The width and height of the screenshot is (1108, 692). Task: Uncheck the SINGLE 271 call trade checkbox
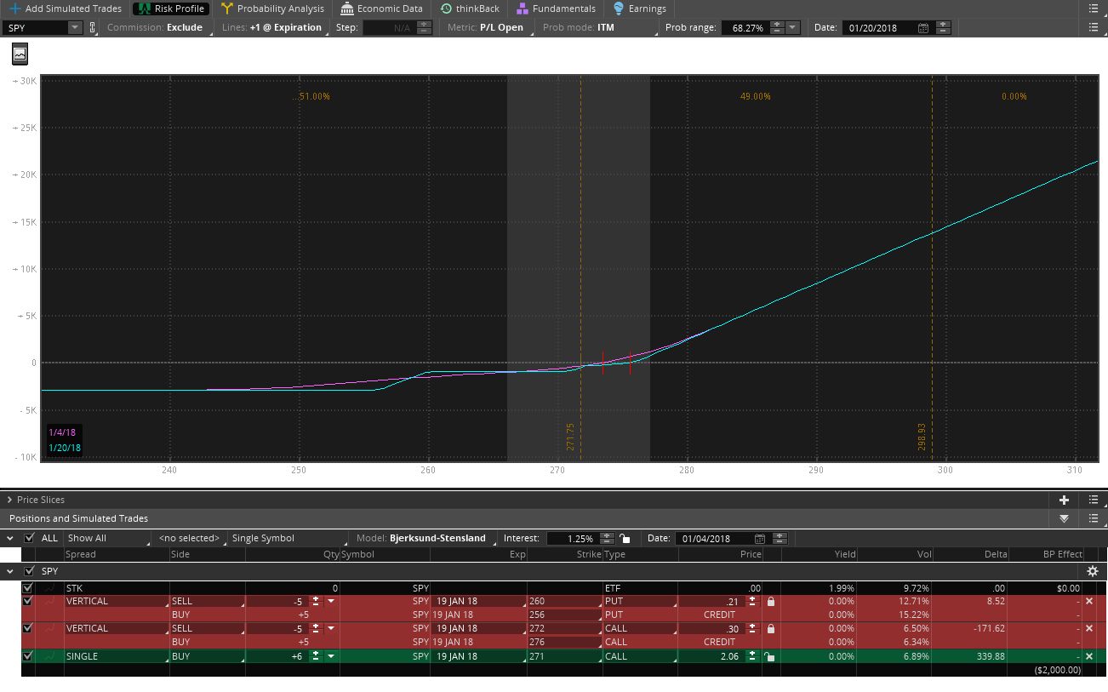click(x=27, y=656)
